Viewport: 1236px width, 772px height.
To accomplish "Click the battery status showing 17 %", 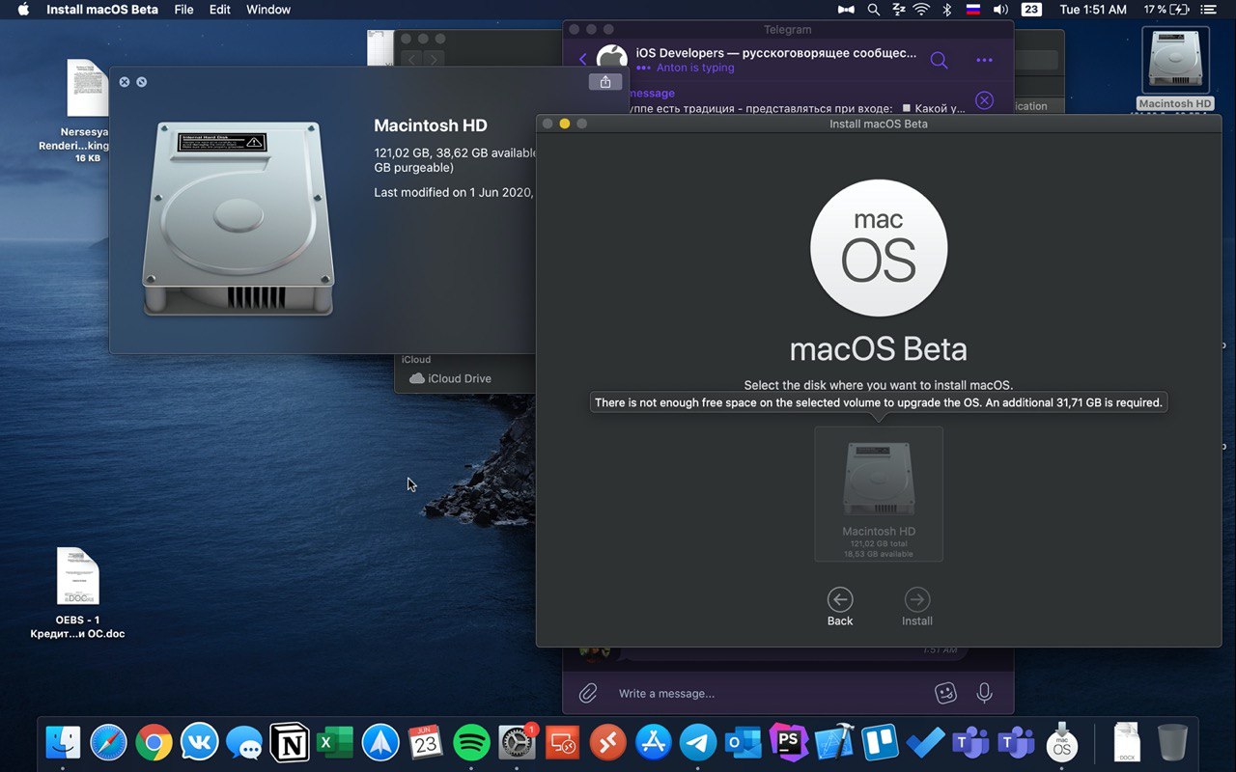I will tap(1166, 9).
